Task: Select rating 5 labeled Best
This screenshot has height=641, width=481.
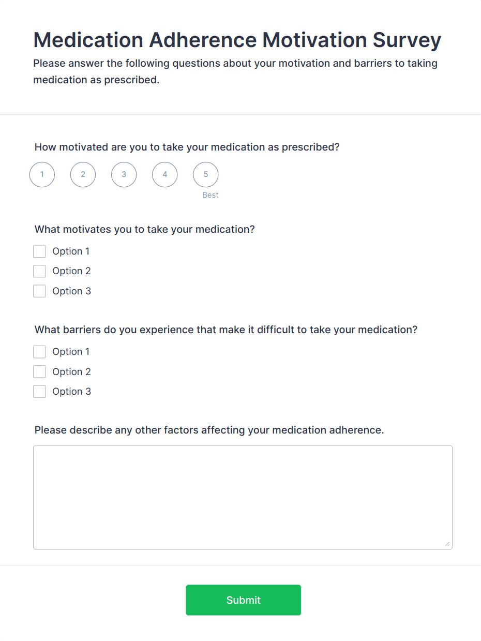Action: tap(205, 174)
